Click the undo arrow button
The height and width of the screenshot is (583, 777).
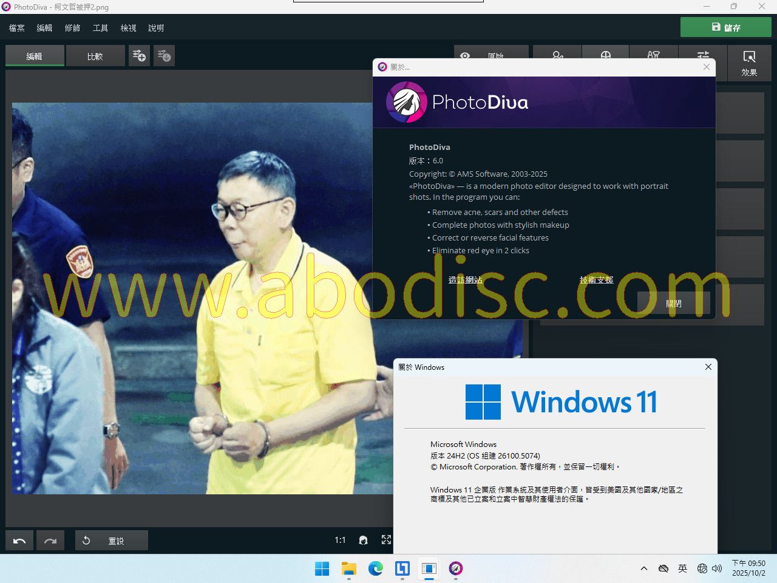(19, 540)
